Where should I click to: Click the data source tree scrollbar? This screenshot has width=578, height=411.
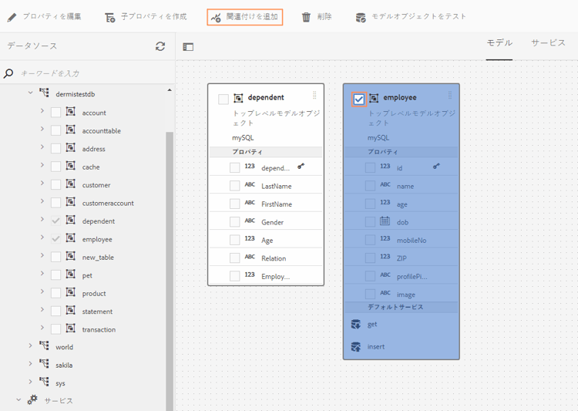[170, 271]
